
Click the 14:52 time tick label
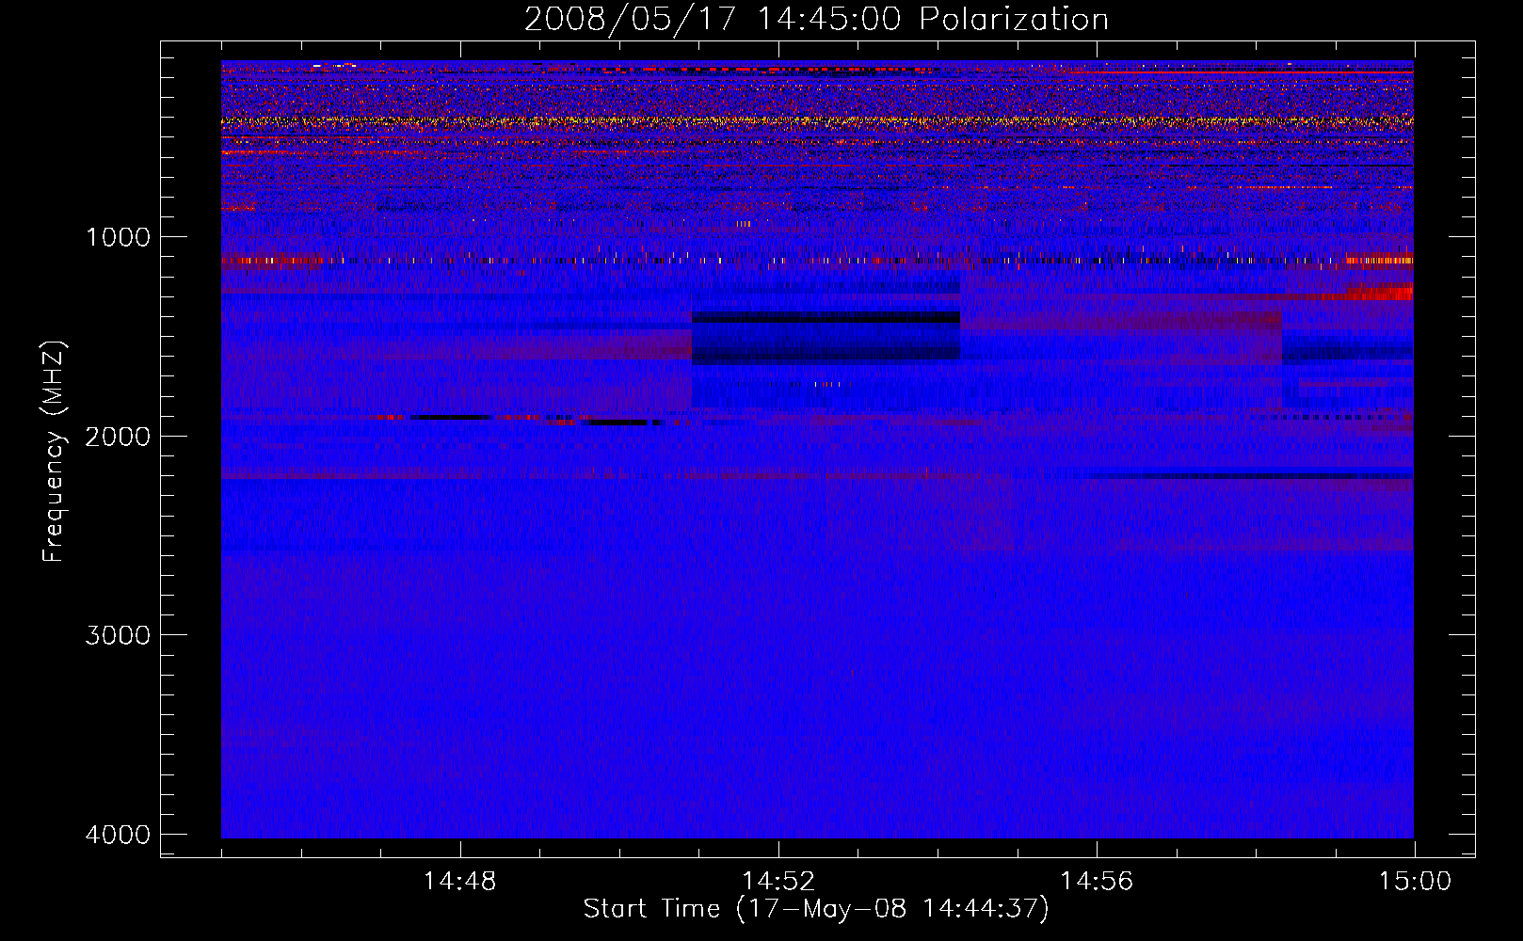click(x=778, y=882)
